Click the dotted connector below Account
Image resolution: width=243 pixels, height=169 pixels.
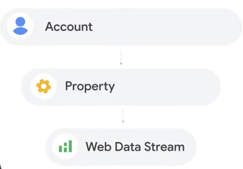click(121, 57)
